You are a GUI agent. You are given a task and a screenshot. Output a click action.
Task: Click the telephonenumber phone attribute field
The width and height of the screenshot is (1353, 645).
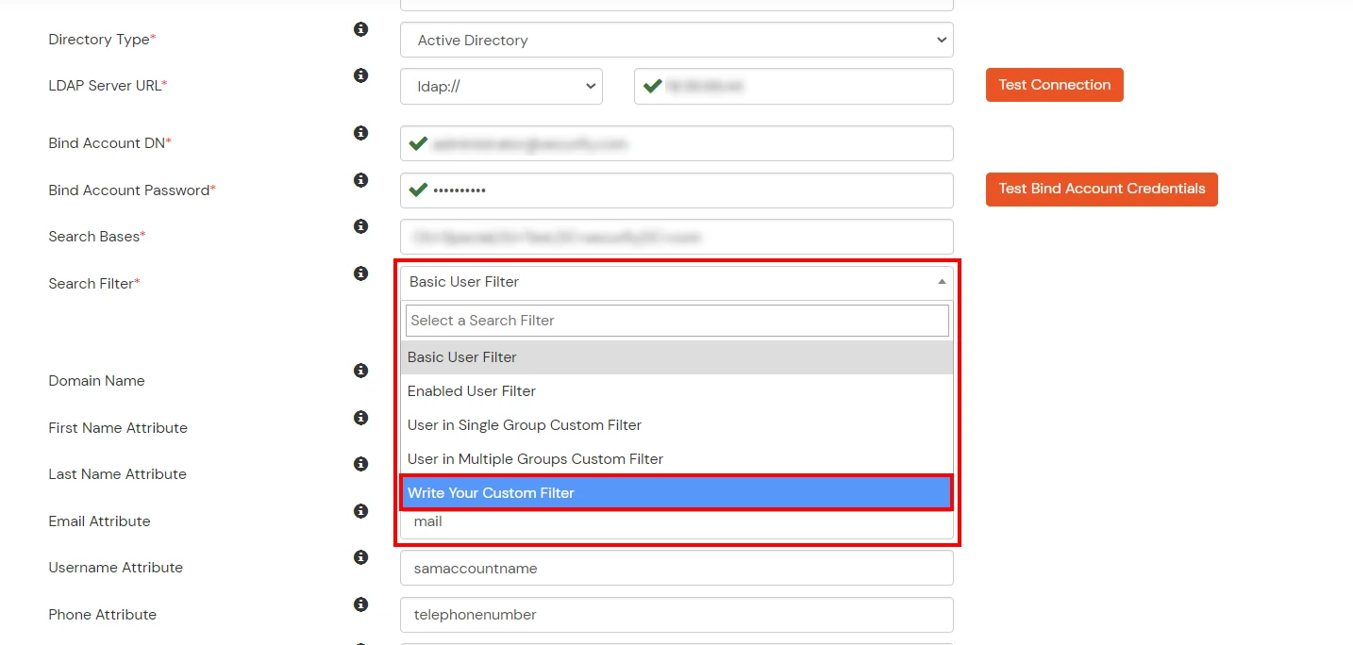676,615
